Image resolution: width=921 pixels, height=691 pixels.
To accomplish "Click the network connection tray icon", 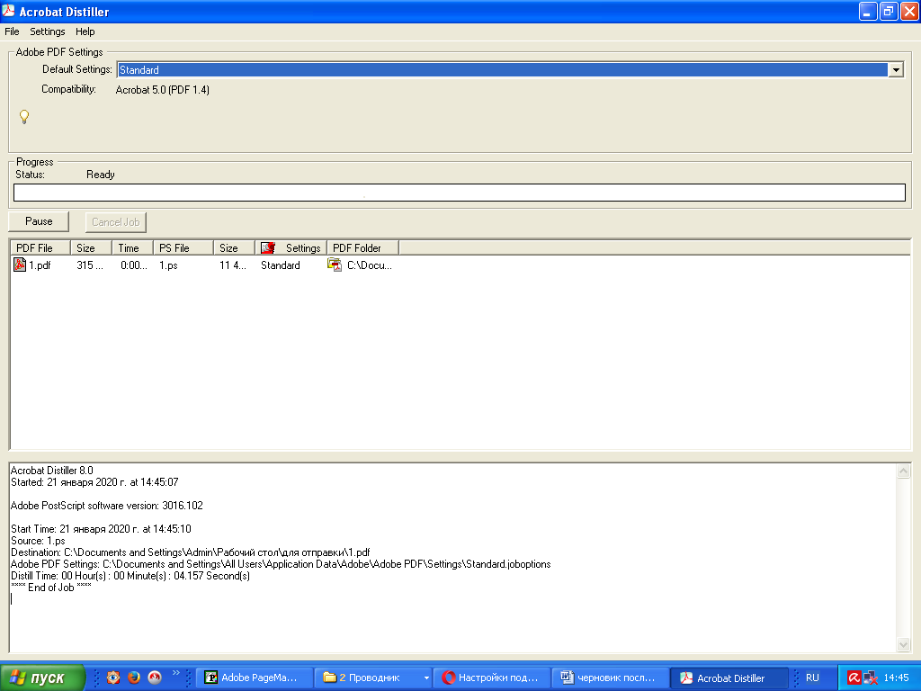I will pos(871,678).
